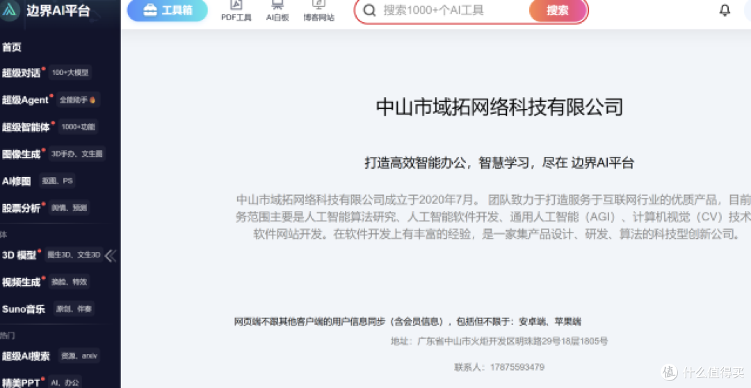Open 3D 模型 in sidebar

(x=19, y=255)
